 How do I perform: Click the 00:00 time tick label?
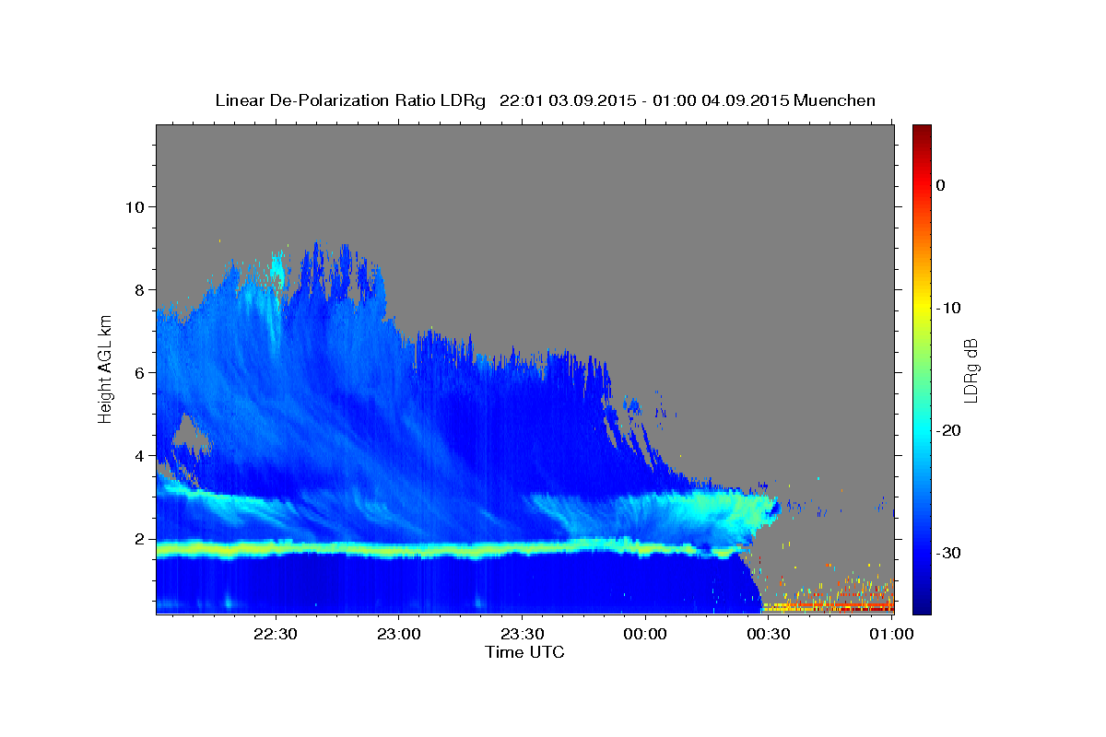click(645, 634)
